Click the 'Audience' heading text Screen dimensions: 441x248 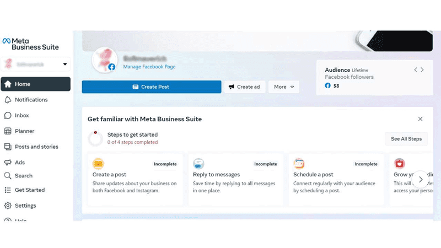337,70
